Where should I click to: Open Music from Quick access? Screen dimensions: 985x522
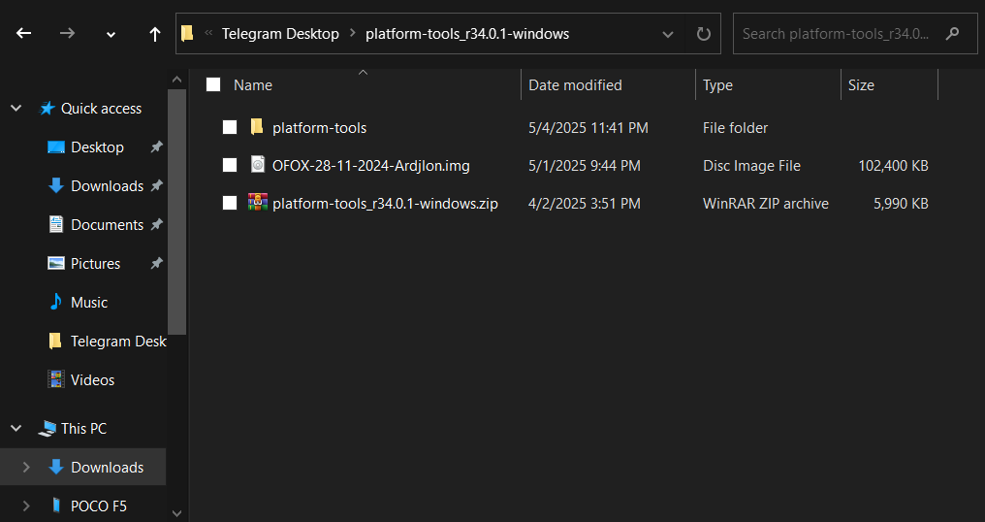click(x=88, y=303)
